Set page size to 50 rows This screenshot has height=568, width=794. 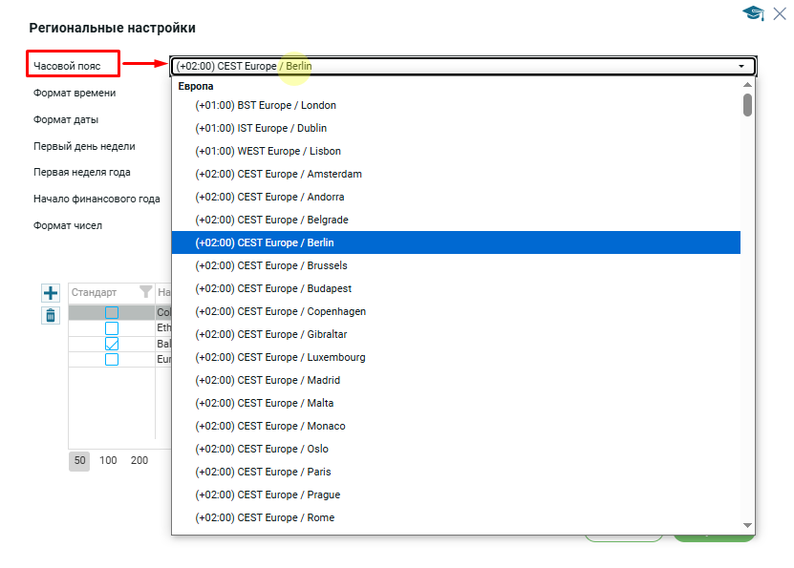pyautogui.click(x=80, y=460)
